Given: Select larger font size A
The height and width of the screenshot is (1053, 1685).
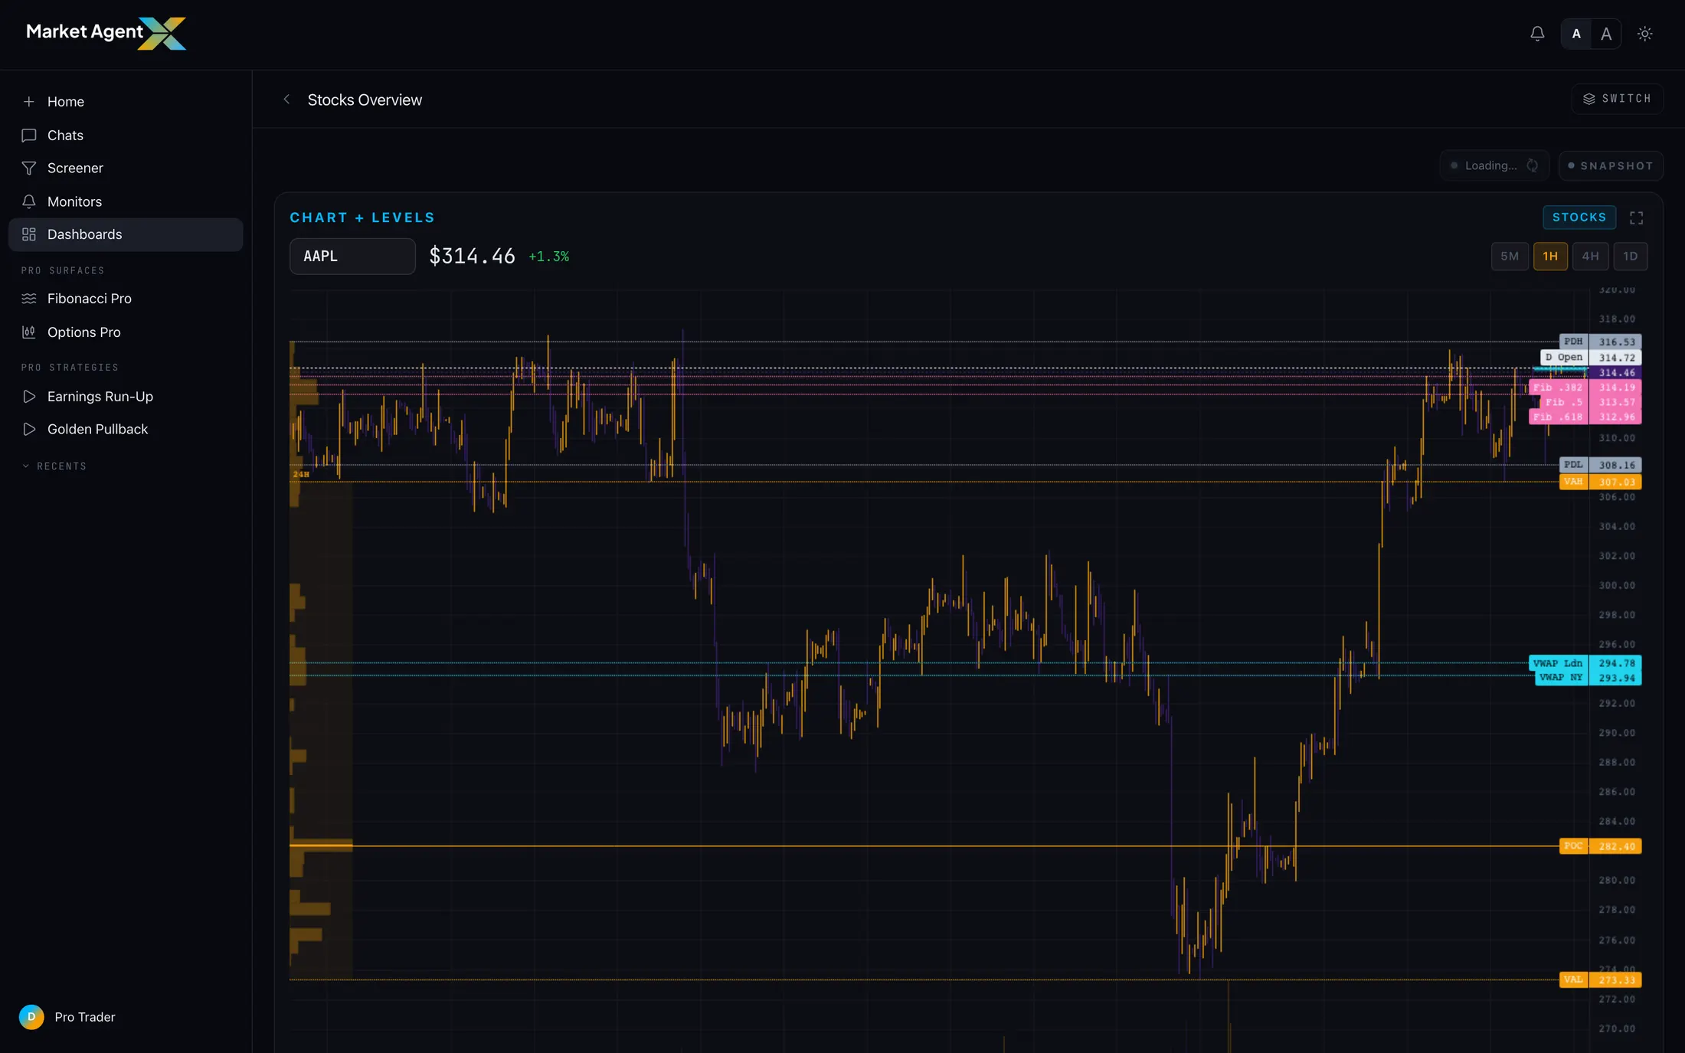Looking at the screenshot, I should [1606, 34].
